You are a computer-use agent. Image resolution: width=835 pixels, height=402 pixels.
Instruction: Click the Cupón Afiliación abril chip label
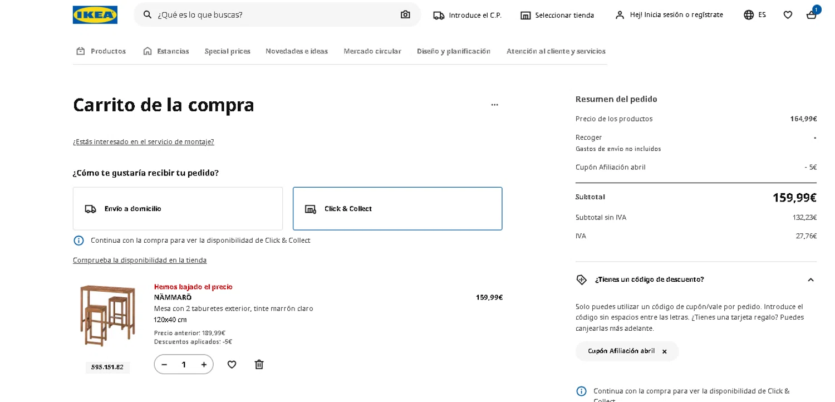coord(621,351)
